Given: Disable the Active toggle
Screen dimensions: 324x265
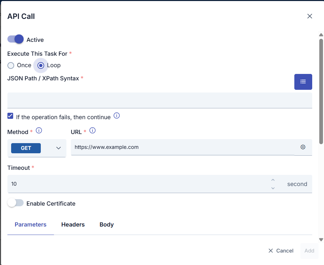Looking at the screenshot, I should [x=15, y=39].
